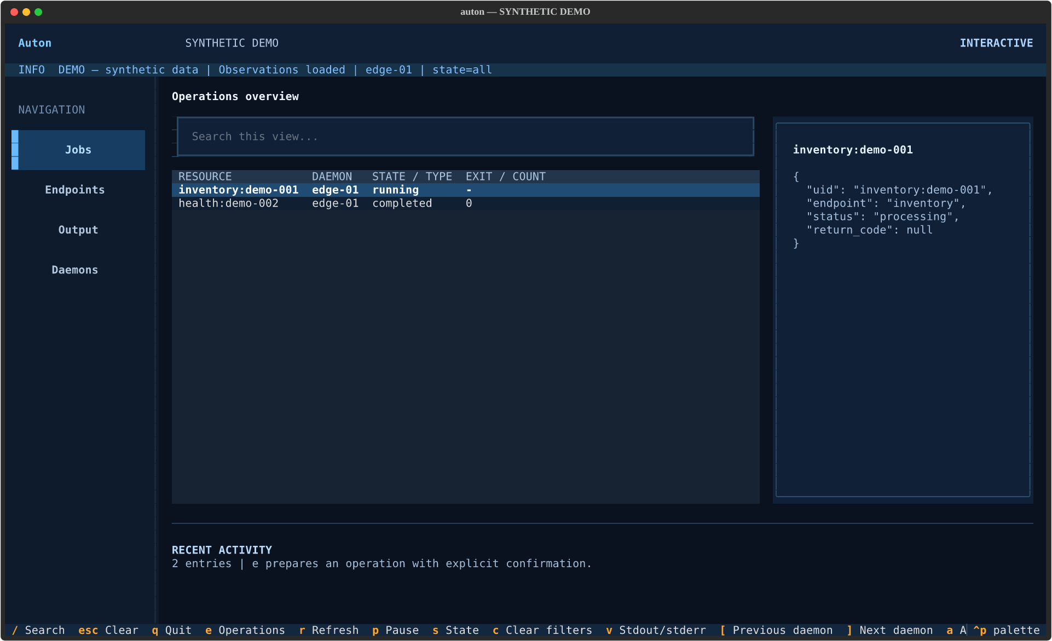Toggle Pause in the footer bar
The height and width of the screenshot is (641, 1052).
(396, 630)
